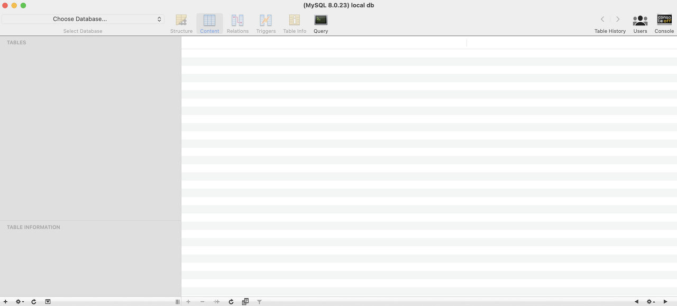Open the pagination settings gear

(x=651, y=302)
